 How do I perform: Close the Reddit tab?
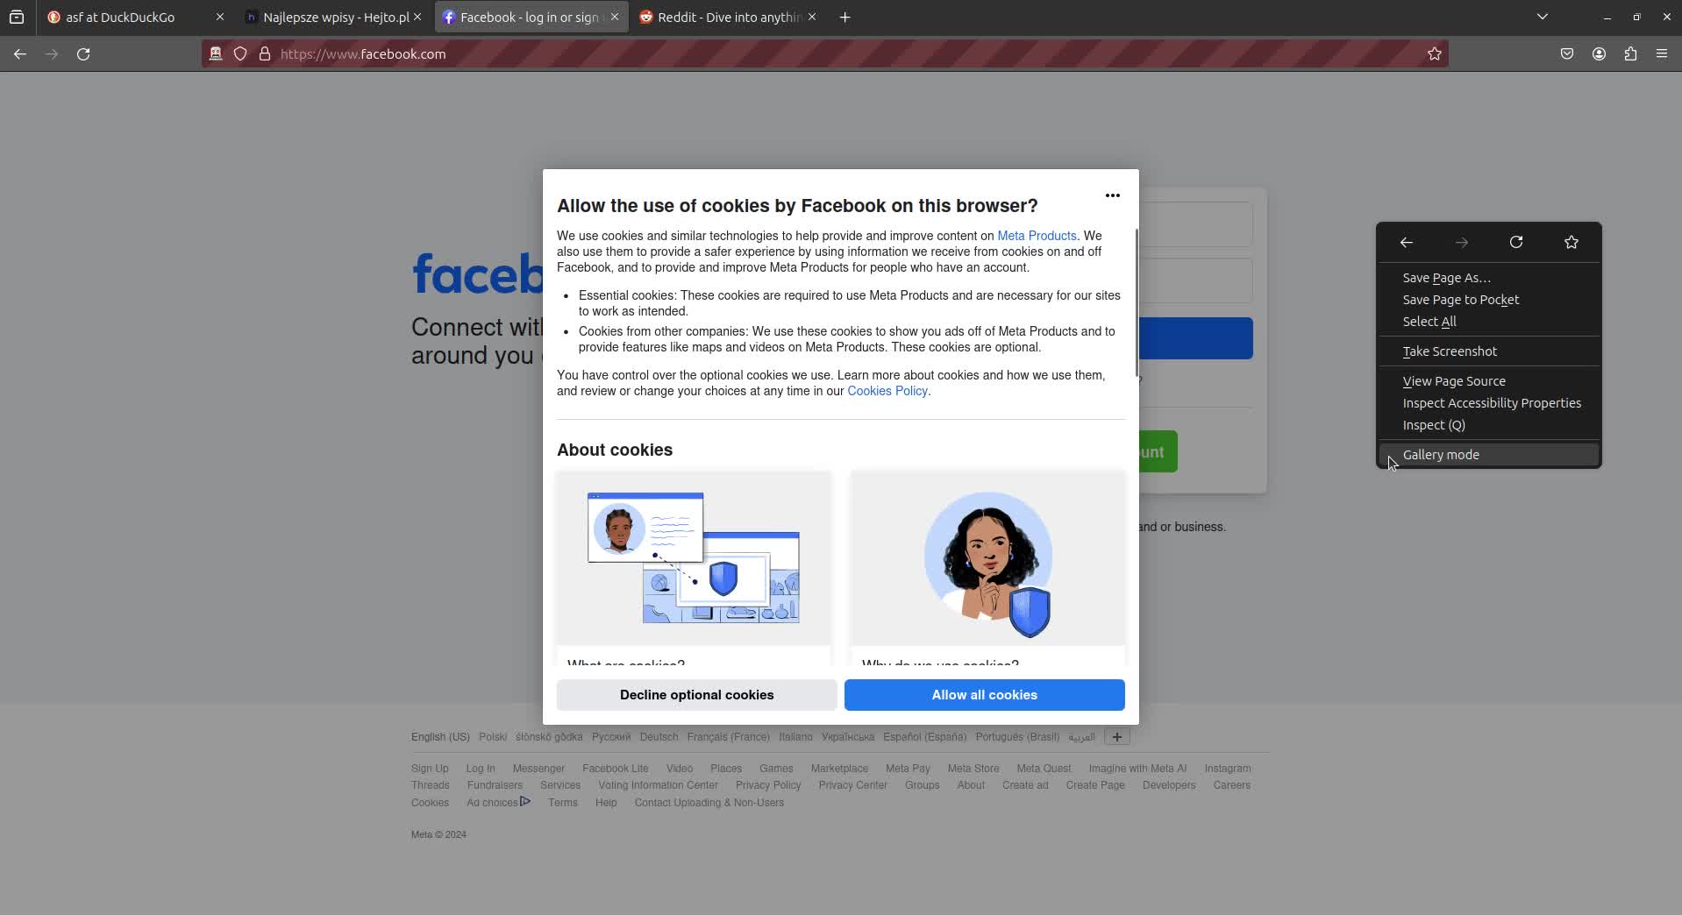[x=812, y=17]
